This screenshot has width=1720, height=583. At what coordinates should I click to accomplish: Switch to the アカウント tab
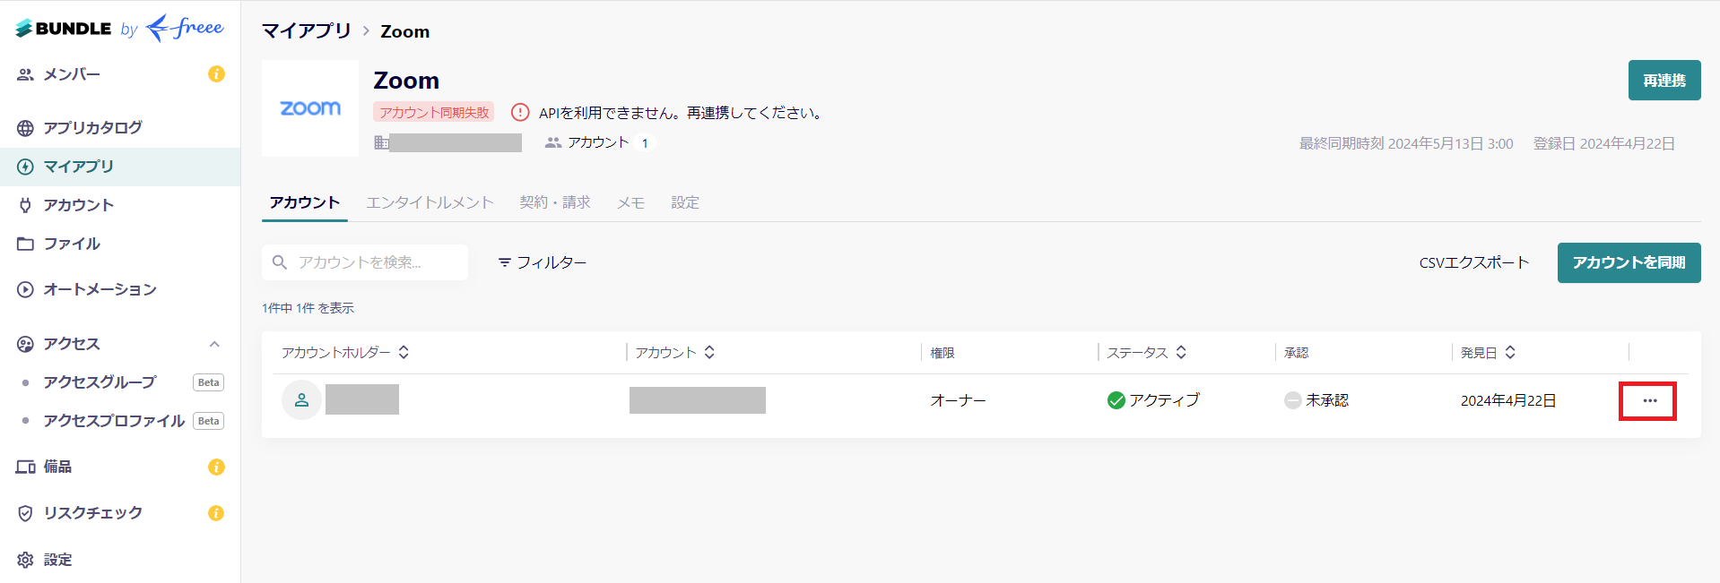point(305,202)
